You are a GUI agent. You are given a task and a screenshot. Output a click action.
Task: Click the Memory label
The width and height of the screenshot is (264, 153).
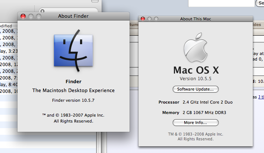point(171,113)
